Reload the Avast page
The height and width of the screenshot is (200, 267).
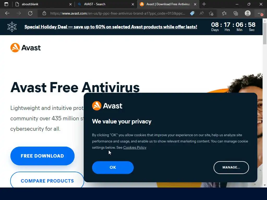point(30,13)
